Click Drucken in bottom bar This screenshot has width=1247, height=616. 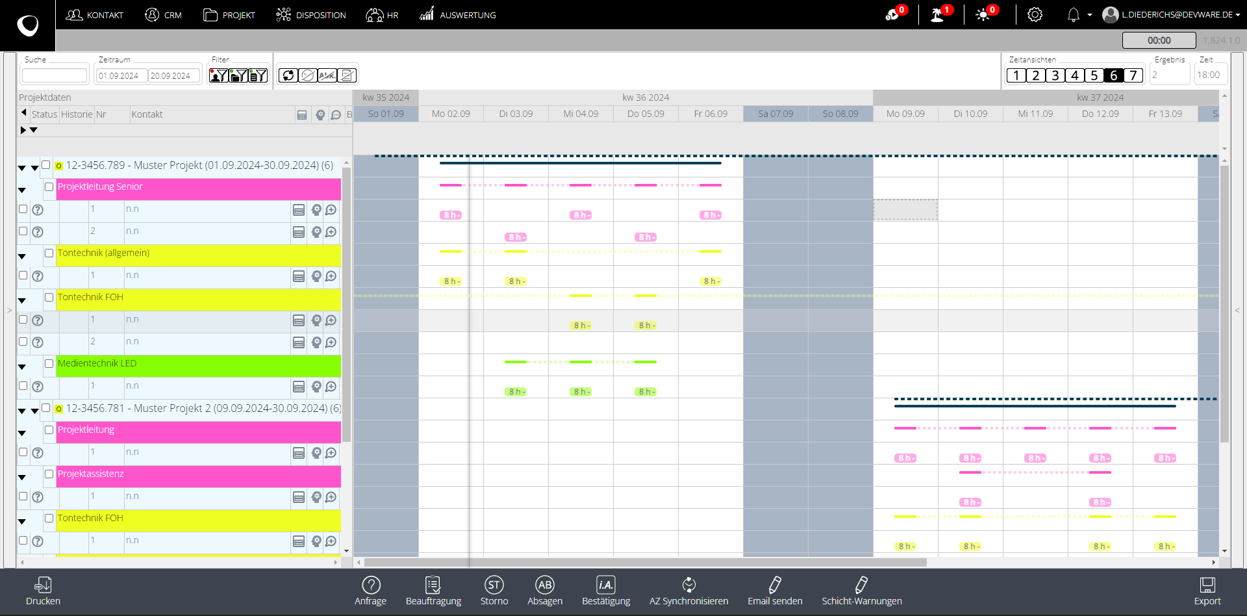(x=43, y=591)
